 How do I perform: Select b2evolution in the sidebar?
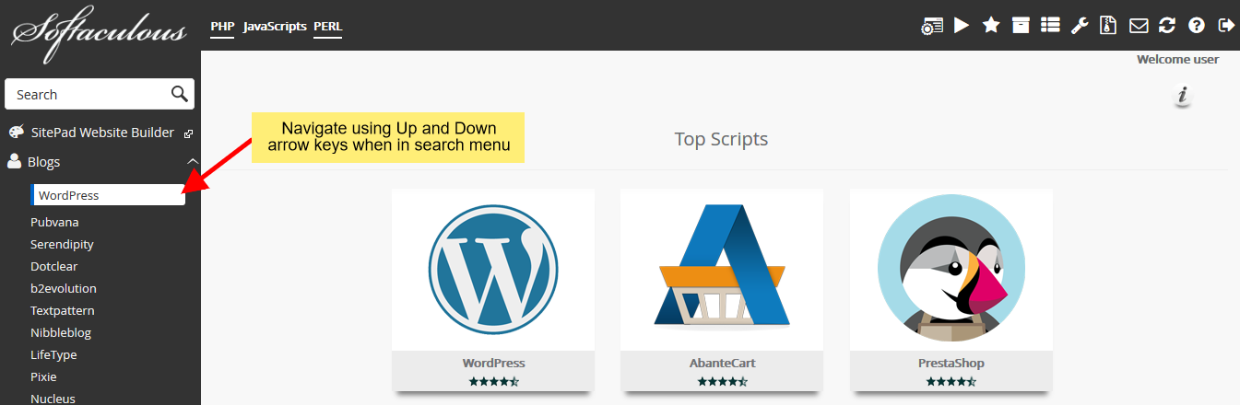pyautogui.click(x=63, y=288)
